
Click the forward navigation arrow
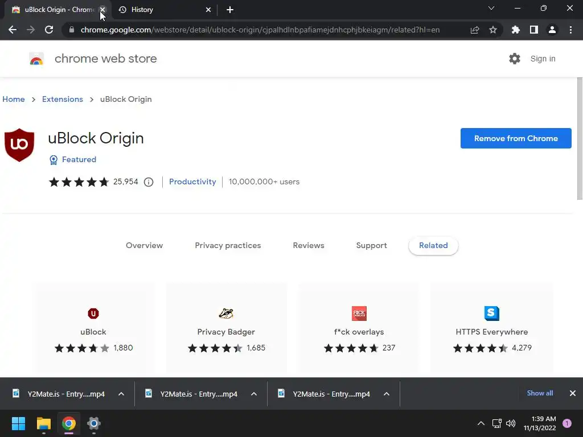tap(31, 30)
